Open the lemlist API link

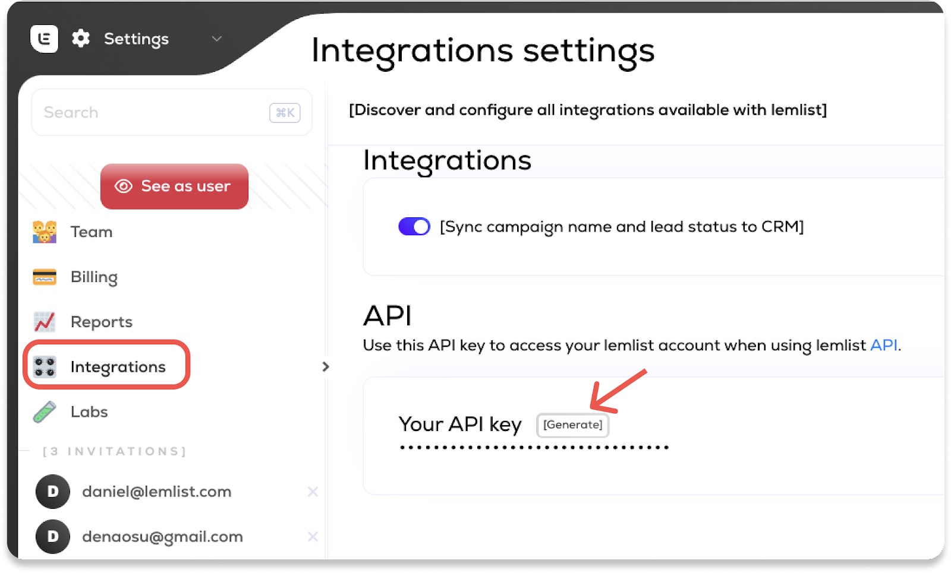(883, 345)
